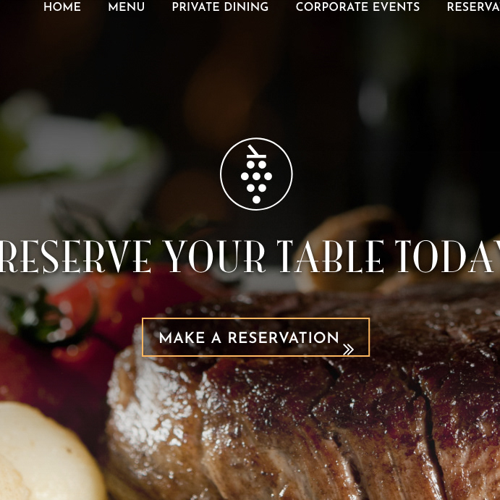Click the stem atop the grape logo
The width and height of the screenshot is (500, 500).
pyautogui.click(x=256, y=151)
